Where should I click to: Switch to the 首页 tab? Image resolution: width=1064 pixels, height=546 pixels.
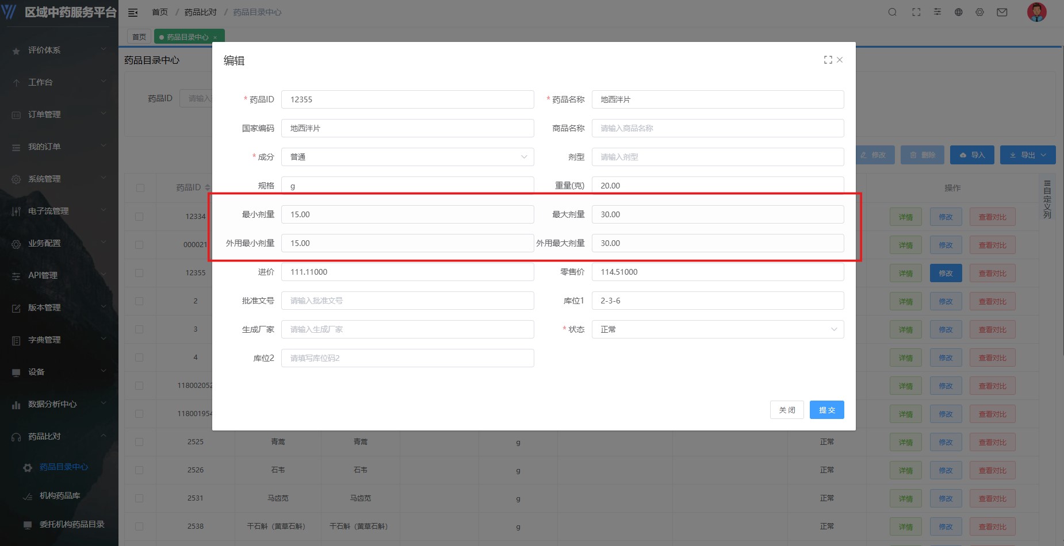[x=139, y=37]
